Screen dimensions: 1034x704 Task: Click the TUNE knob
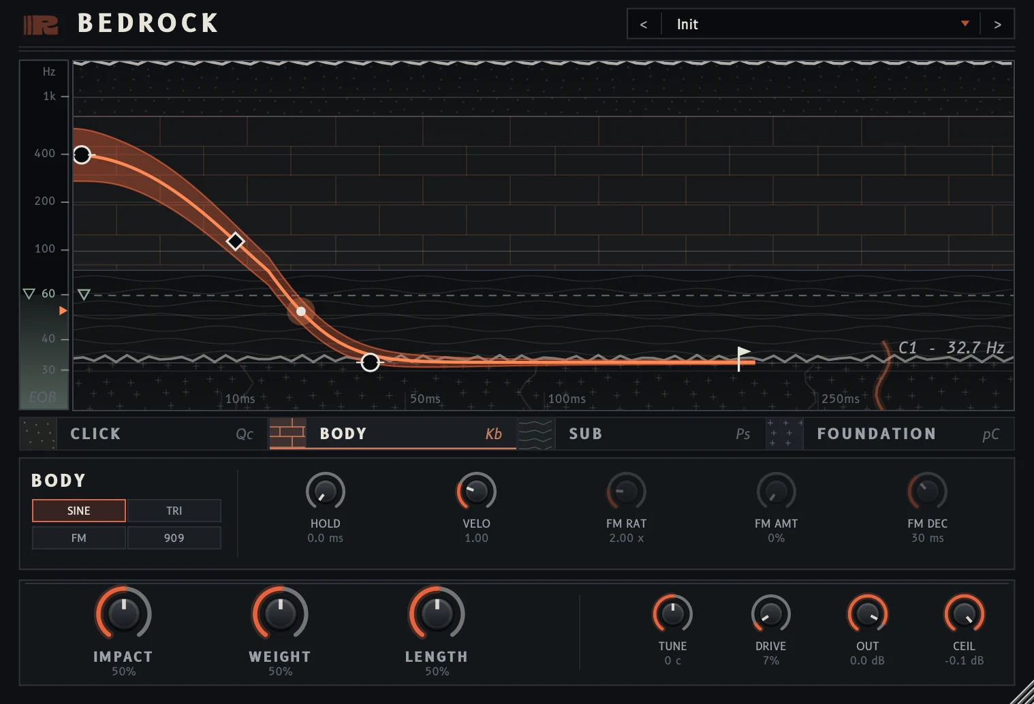(x=673, y=614)
